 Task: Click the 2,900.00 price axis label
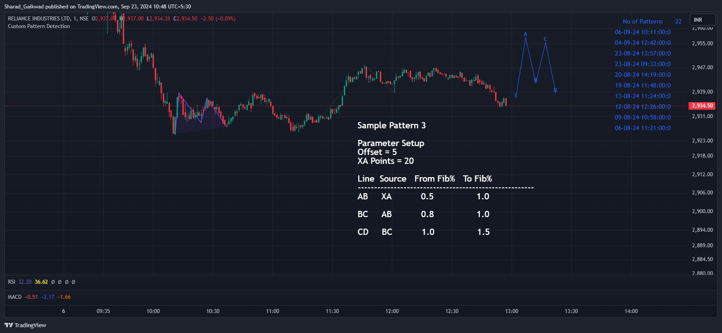pos(702,211)
